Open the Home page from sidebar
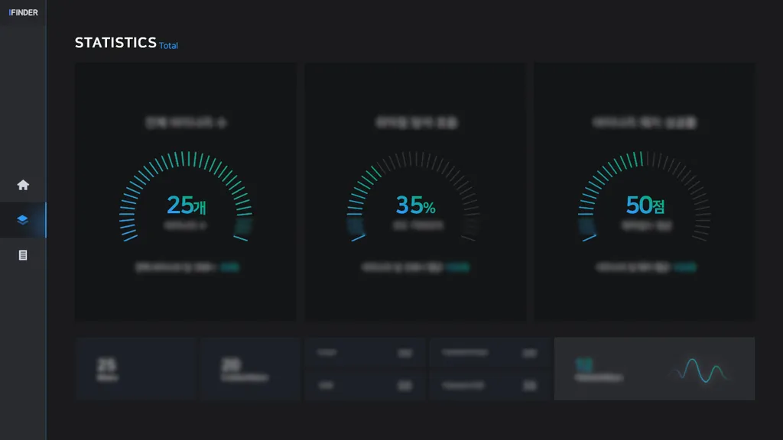The width and height of the screenshot is (783, 440). coord(23,185)
